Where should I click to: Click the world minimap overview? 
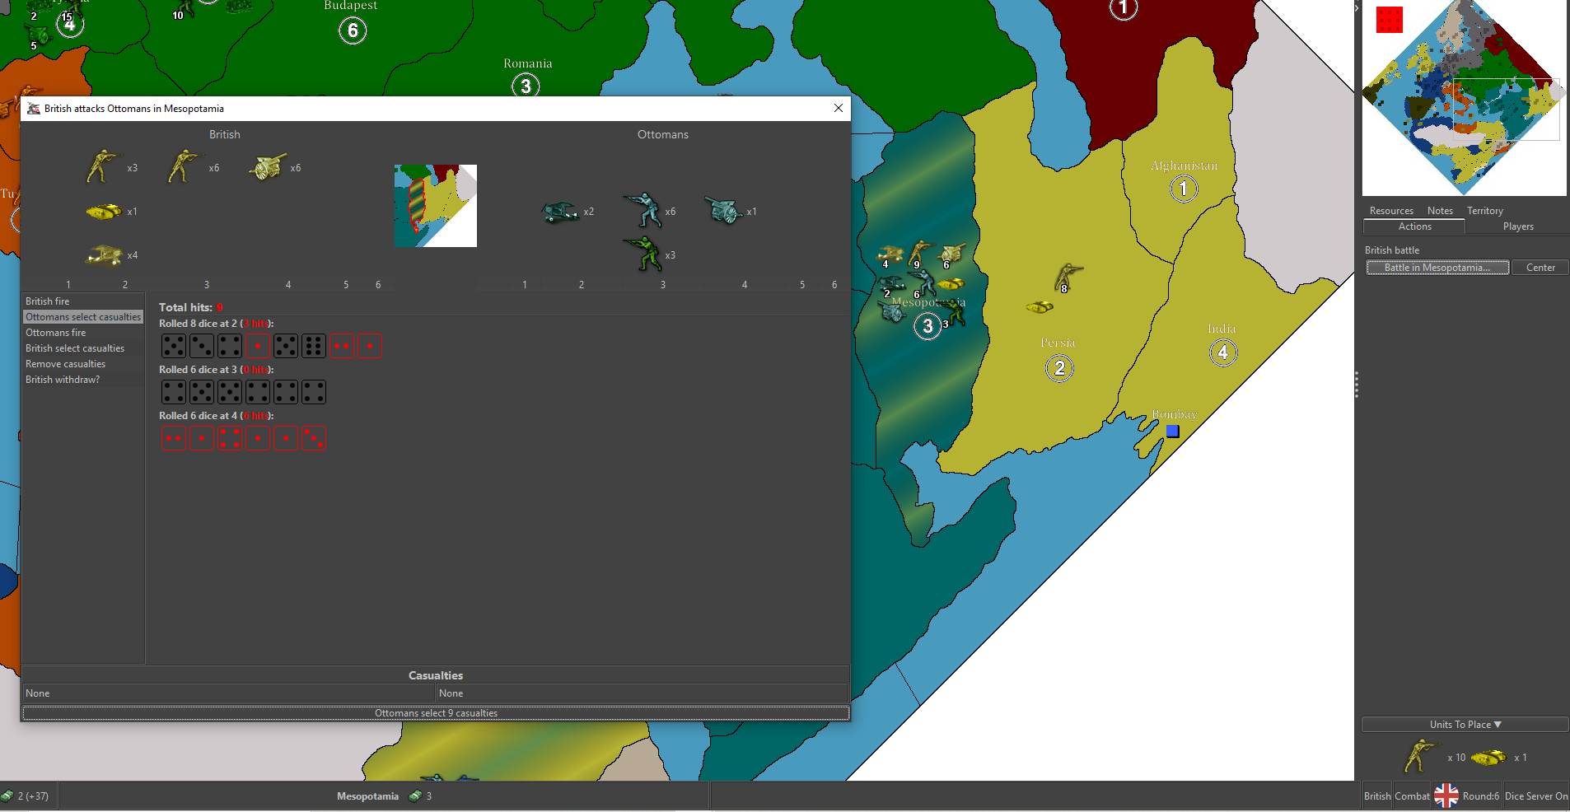click(1464, 98)
